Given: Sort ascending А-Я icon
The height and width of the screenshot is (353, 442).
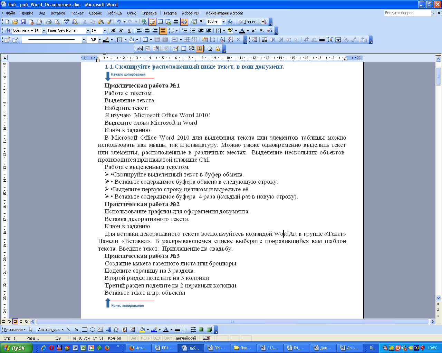Looking at the screenshot, I should pos(223,40).
